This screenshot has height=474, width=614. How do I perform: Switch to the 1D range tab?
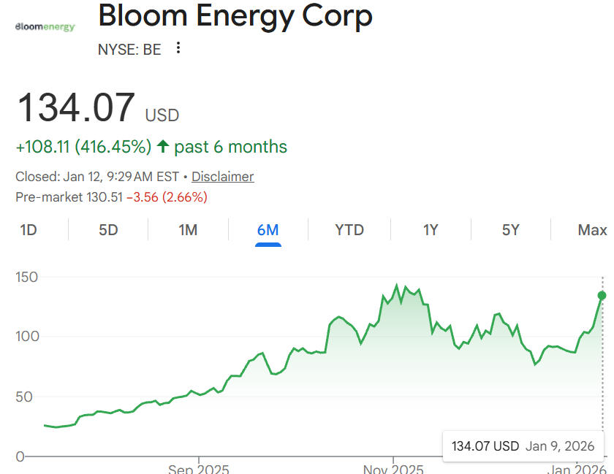(29, 231)
